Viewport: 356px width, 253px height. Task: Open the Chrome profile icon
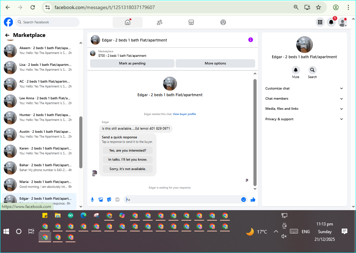pos(336,7)
